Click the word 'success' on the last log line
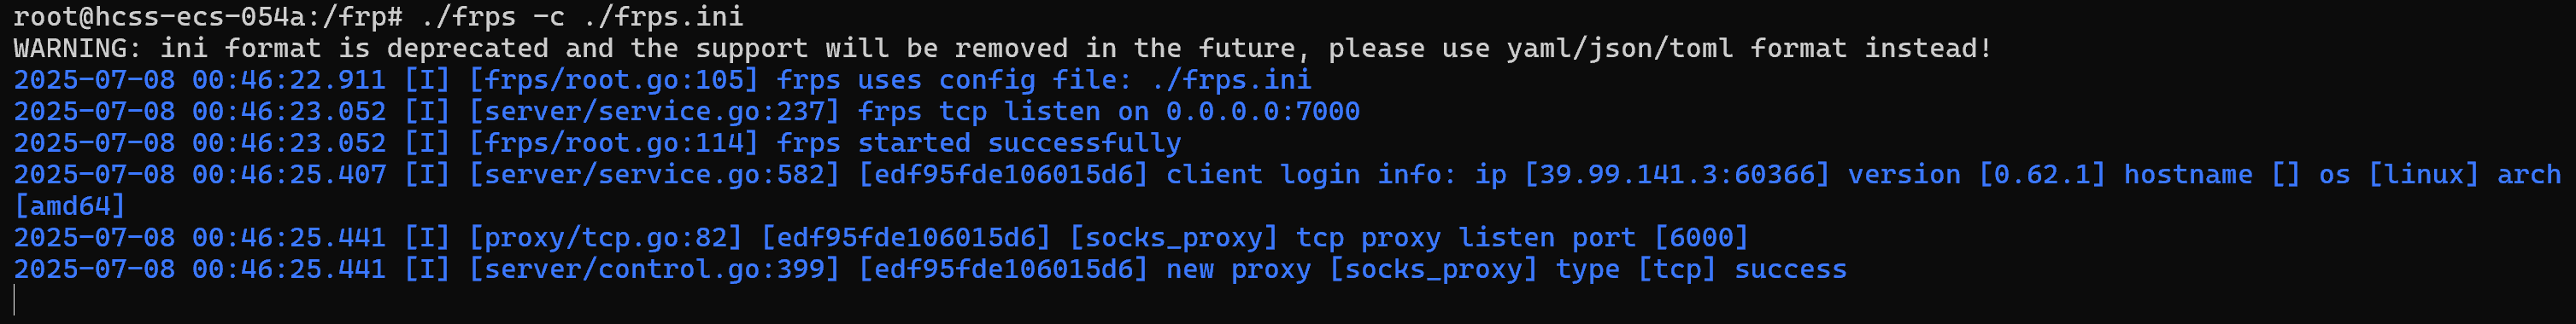Viewport: 2576px width, 324px height. pyautogui.click(x=1790, y=269)
